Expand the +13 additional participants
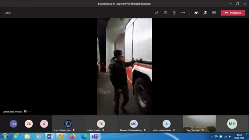Image resolution: width=249 pixels, height=140 pixels. click(x=14, y=124)
